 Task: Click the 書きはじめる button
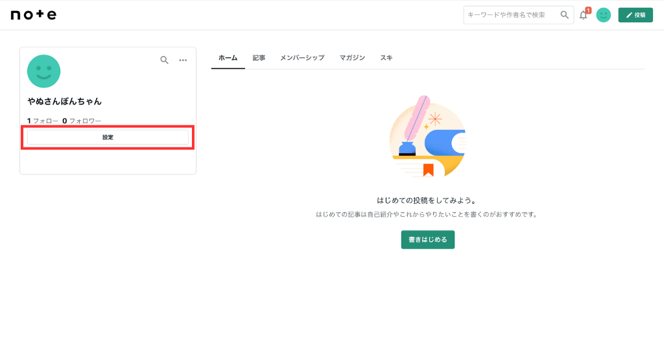click(x=427, y=239)
